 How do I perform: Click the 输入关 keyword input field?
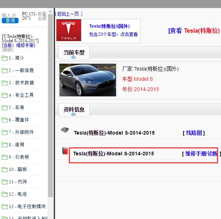coord(9,15)
